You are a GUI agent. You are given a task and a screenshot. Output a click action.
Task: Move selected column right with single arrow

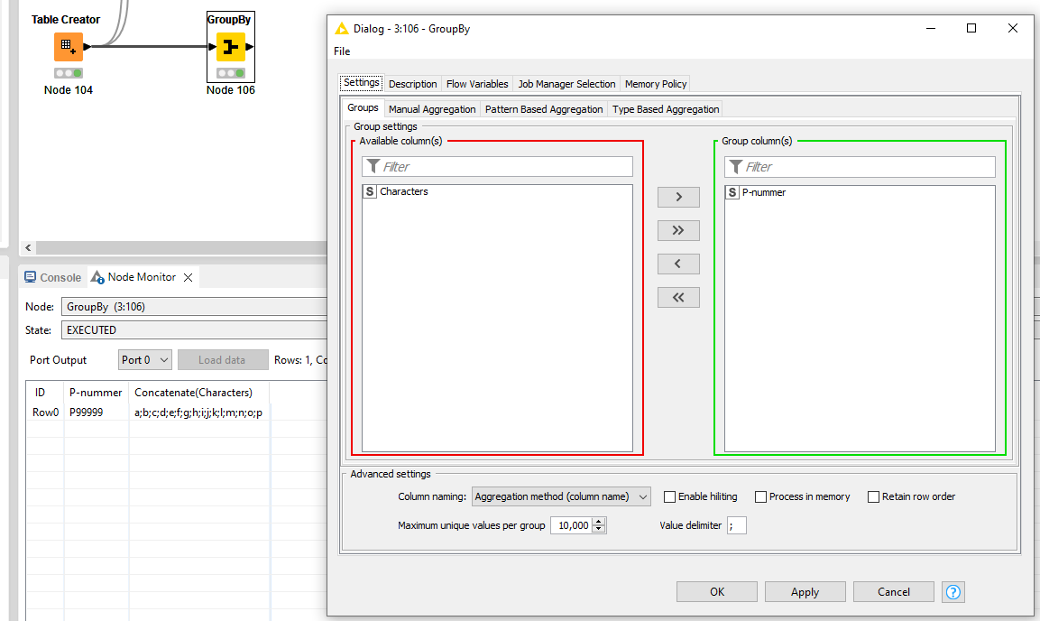678,198
